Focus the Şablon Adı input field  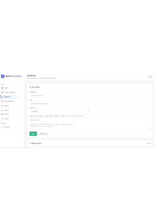pyautogui.click(x=90, y=95)
